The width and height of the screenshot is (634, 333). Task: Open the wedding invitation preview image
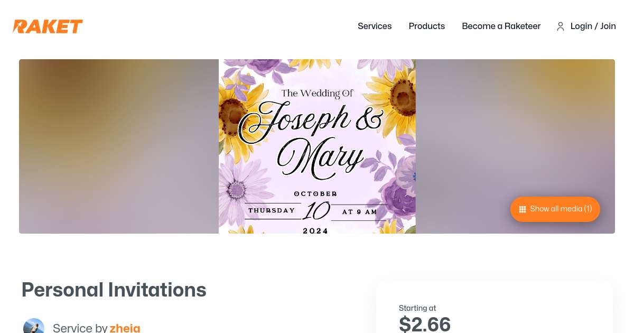click(x=317, y=146)
